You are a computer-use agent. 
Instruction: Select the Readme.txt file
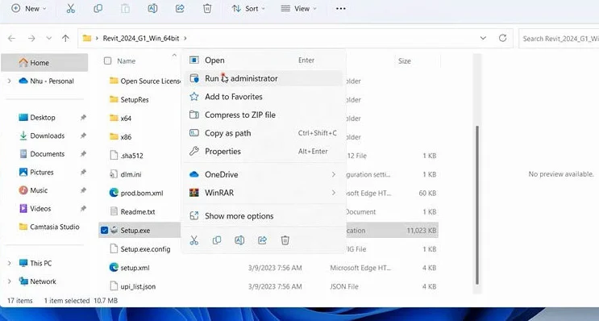[138, 211]
